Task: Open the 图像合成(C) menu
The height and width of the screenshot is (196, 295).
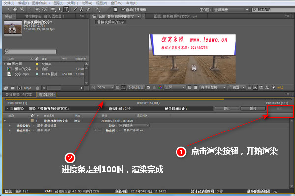Action: point(41,3)
